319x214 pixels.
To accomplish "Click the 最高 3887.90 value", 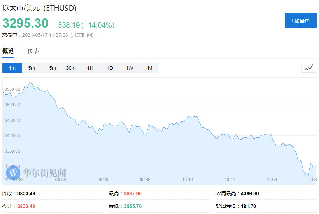I will [x=134, y=193].
